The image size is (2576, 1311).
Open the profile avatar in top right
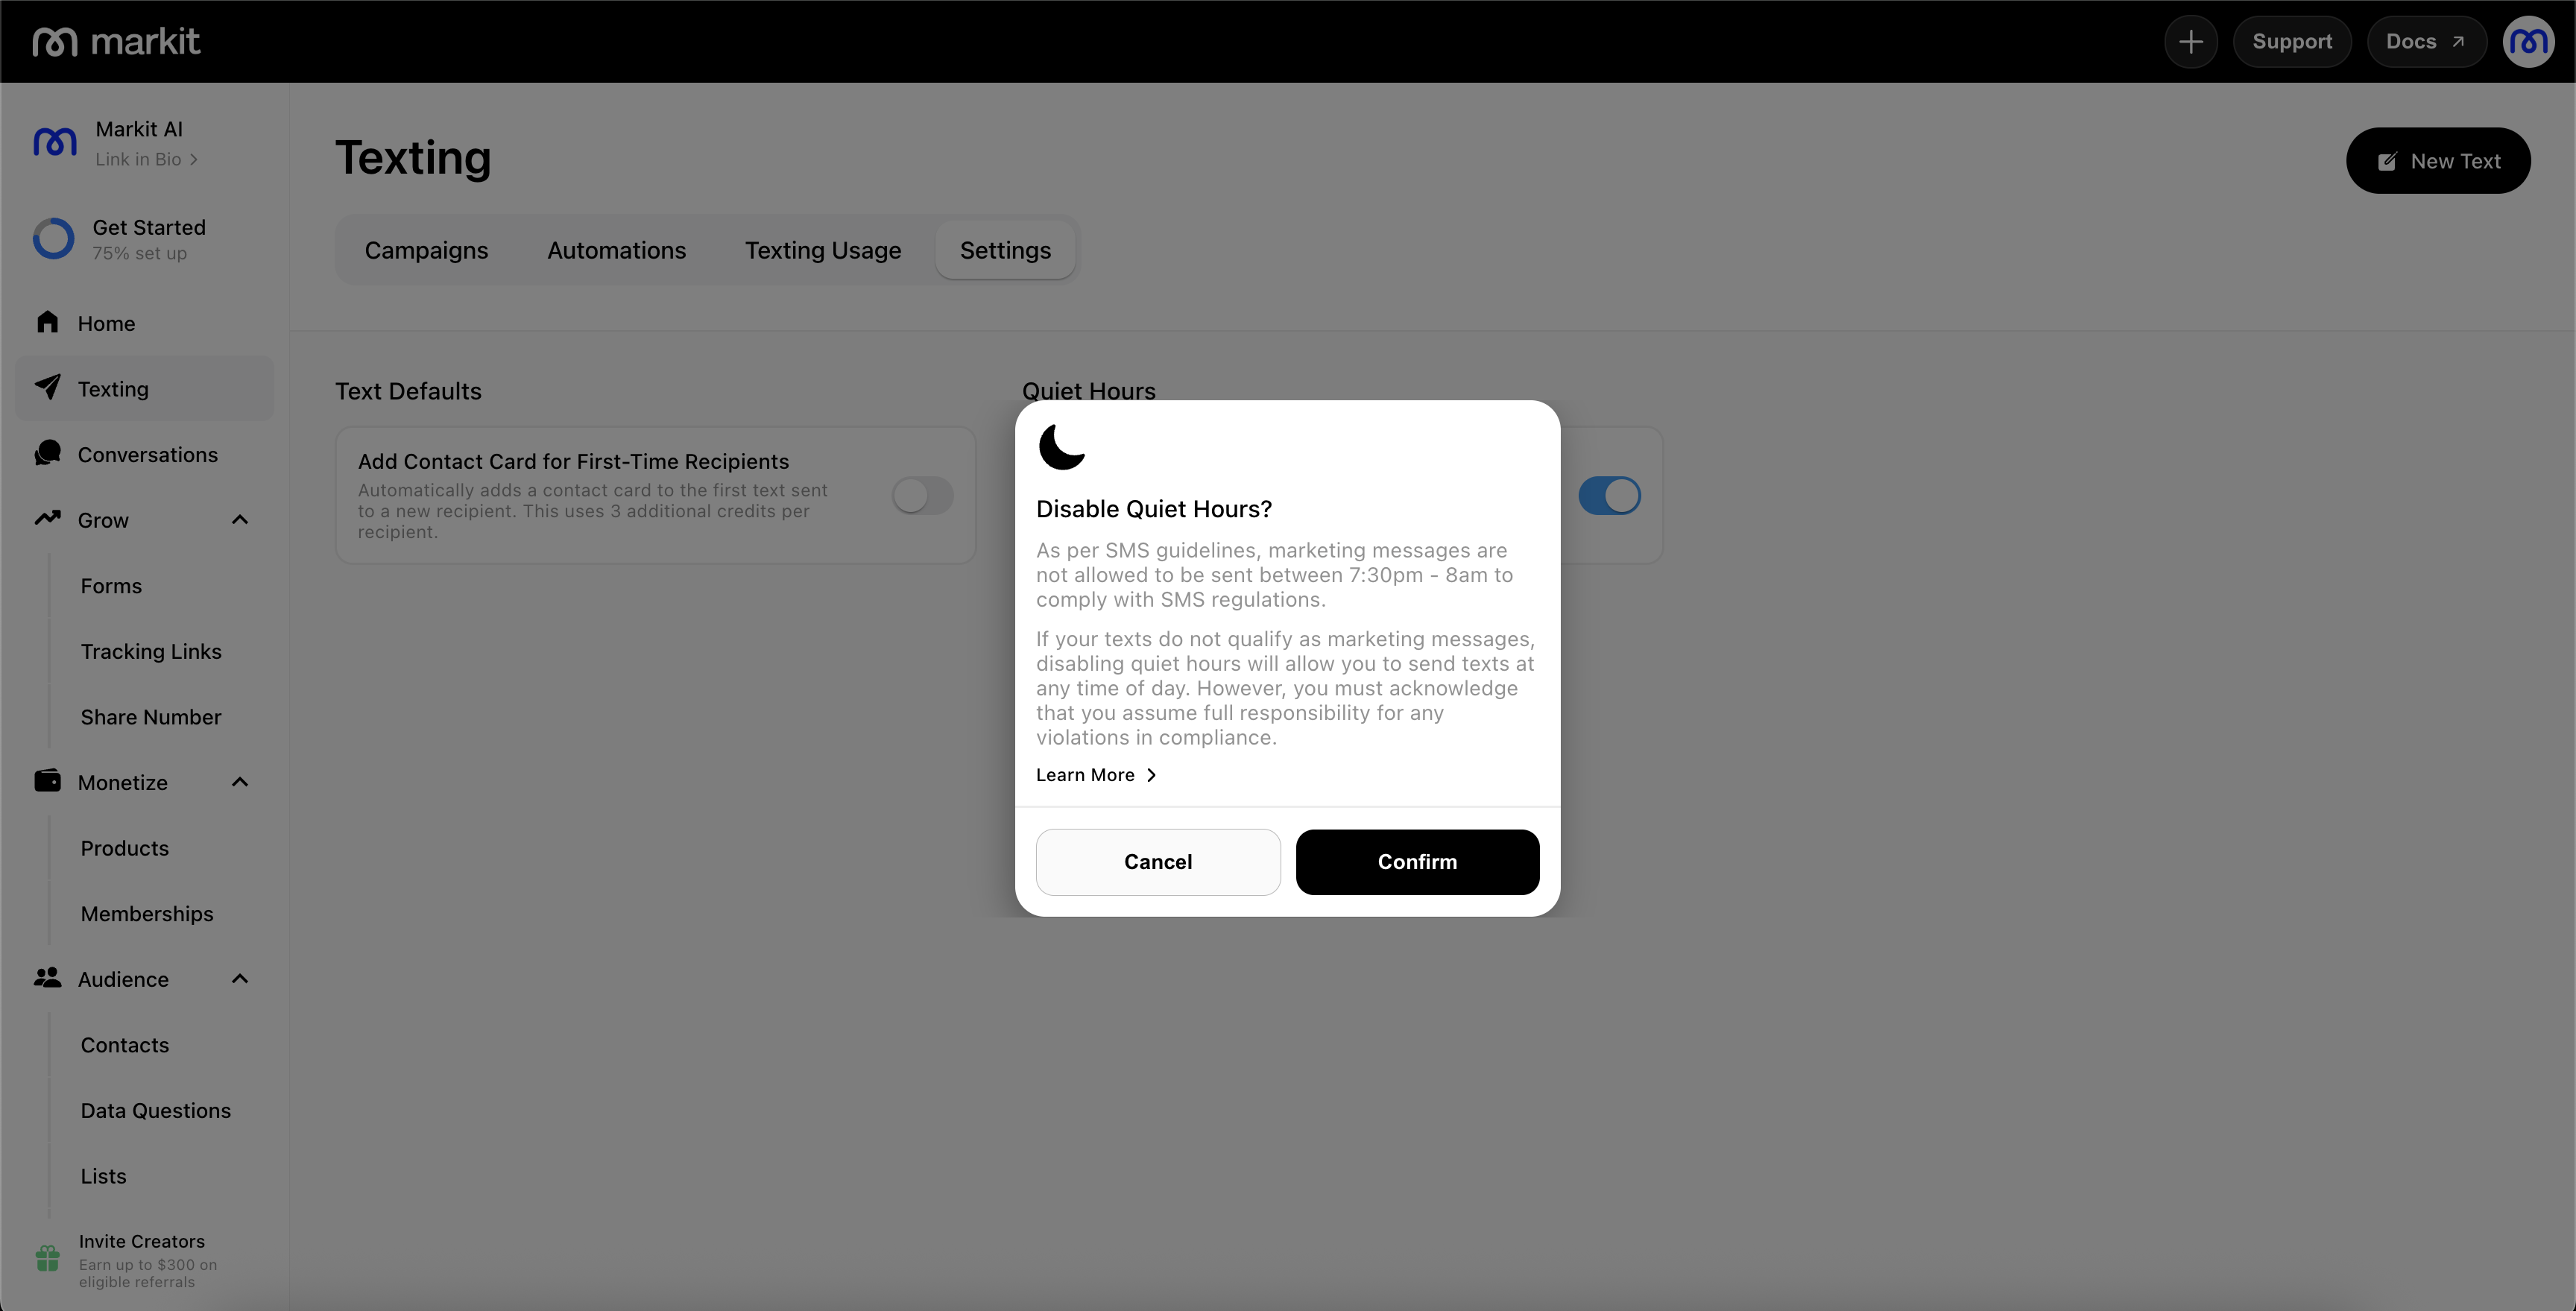coord(2528,42)
